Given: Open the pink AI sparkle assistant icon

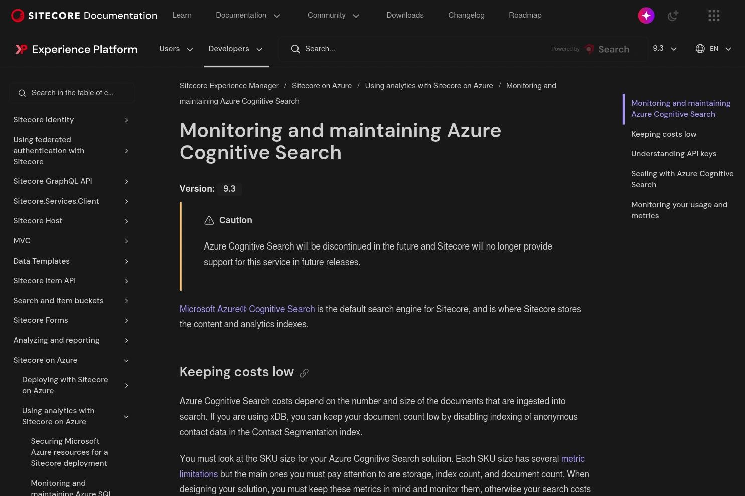Looking at the screenshot, I should click(x=646, y=16).
